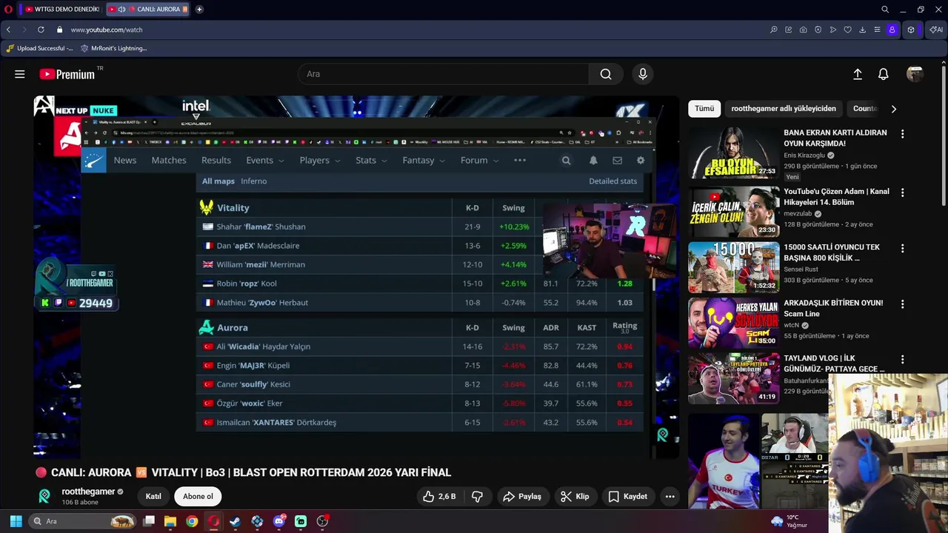Image resolution: width=948 pixels, height=533 pixels.
Task: Expand the HLTV Events dropdown
Action: [265, 161]
